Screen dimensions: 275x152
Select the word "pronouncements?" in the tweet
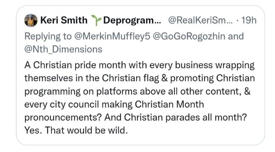(63, 118)
